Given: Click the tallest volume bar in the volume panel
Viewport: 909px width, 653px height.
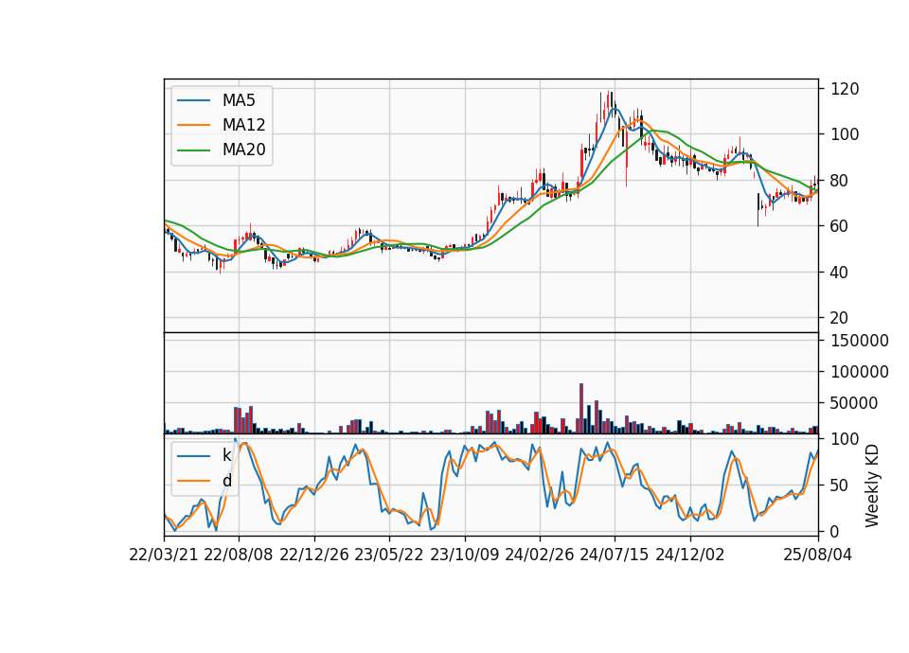Looking at the screenshot, I should (x=581, y=409).
